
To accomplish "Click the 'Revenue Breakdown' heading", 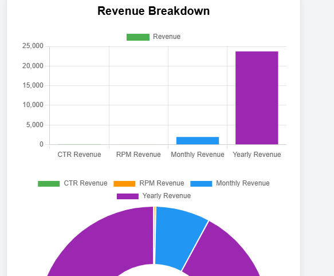I will [154, 11].
